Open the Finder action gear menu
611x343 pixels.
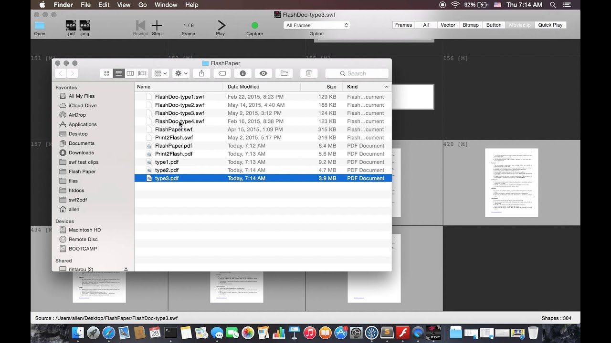coord(181,73)
